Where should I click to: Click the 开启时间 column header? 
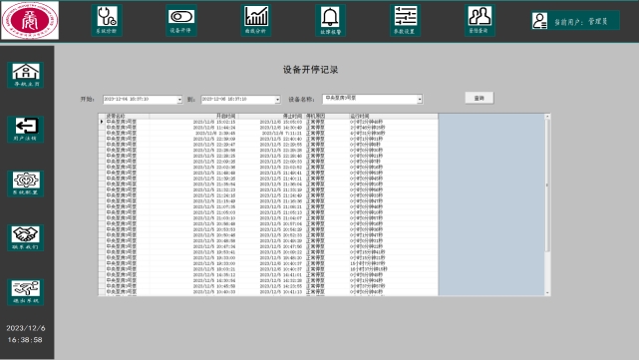click(193, 117)
